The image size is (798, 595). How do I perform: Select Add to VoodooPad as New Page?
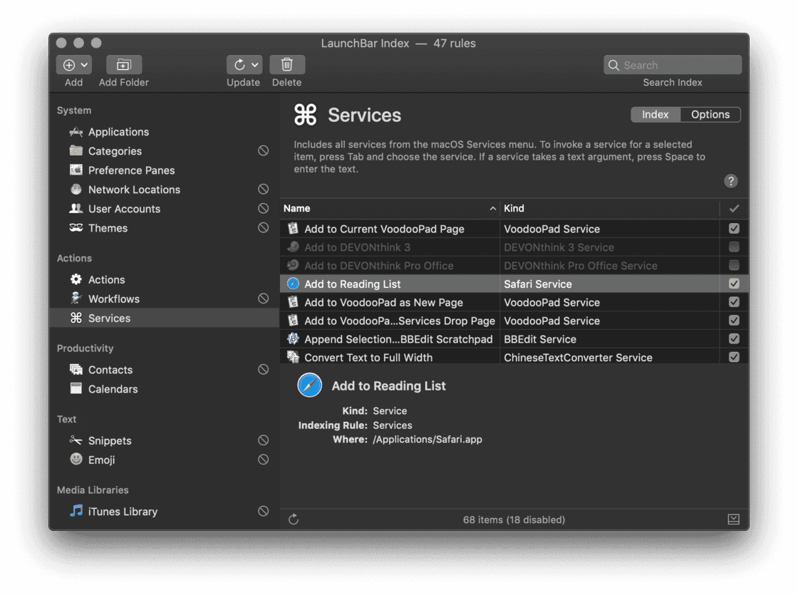pos(514,302)
